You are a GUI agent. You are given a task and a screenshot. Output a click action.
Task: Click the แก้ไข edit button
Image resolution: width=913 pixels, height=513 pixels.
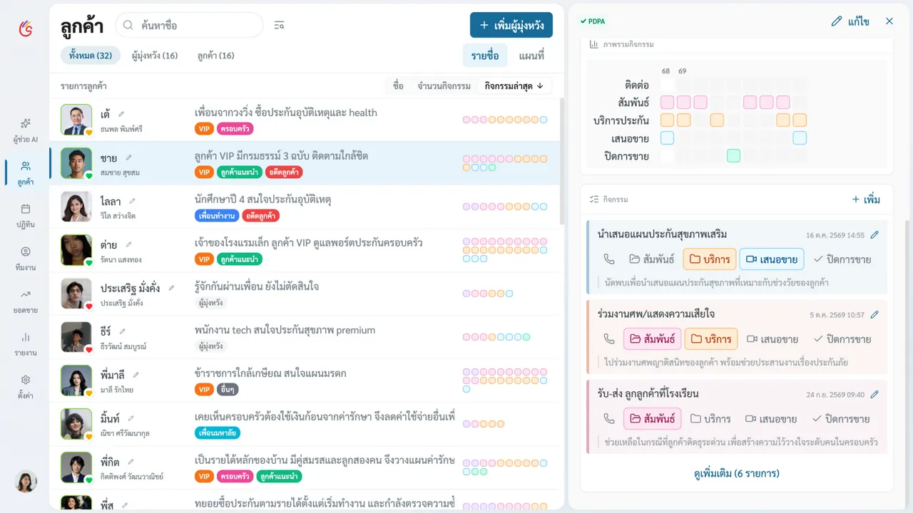(850, 21)
